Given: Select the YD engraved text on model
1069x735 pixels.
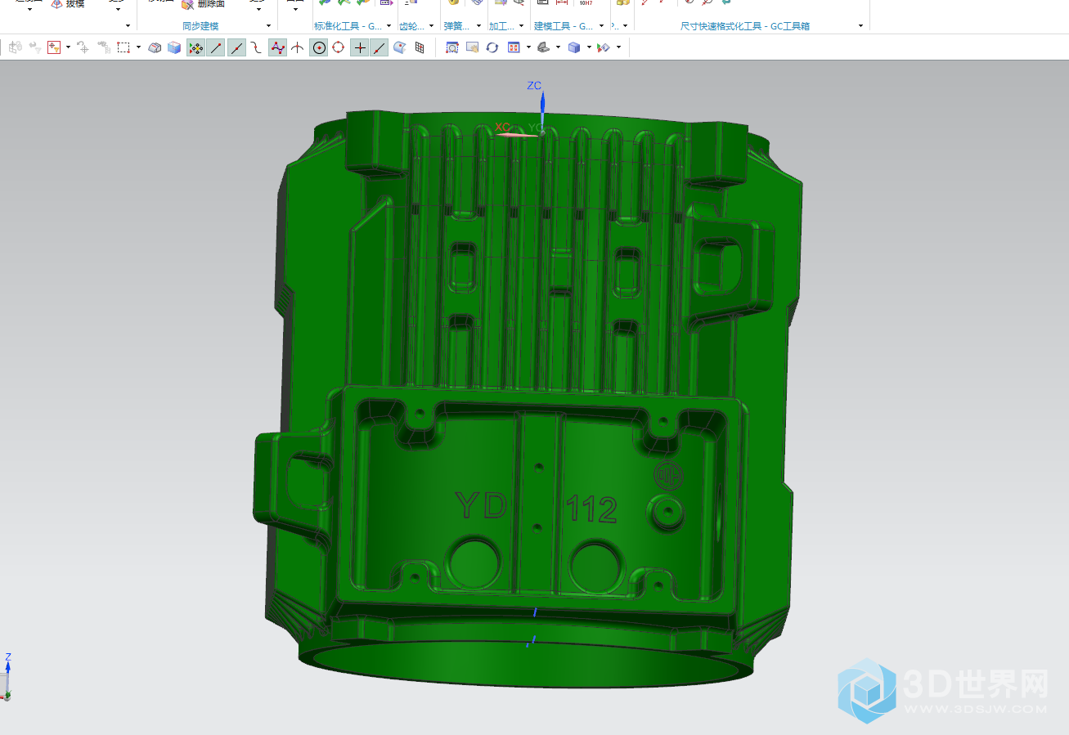Looking at the screenshot, I should pos(482,505).
